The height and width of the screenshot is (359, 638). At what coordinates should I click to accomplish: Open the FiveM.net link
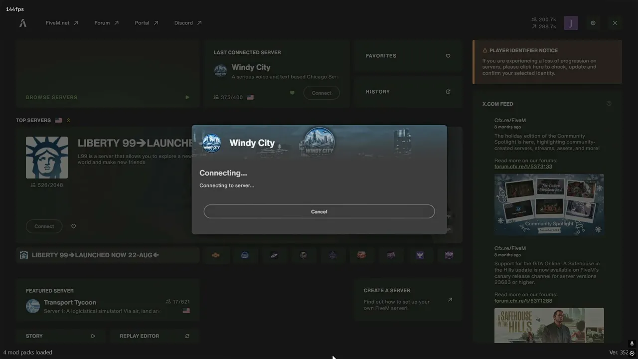click(x=62, y=23)
